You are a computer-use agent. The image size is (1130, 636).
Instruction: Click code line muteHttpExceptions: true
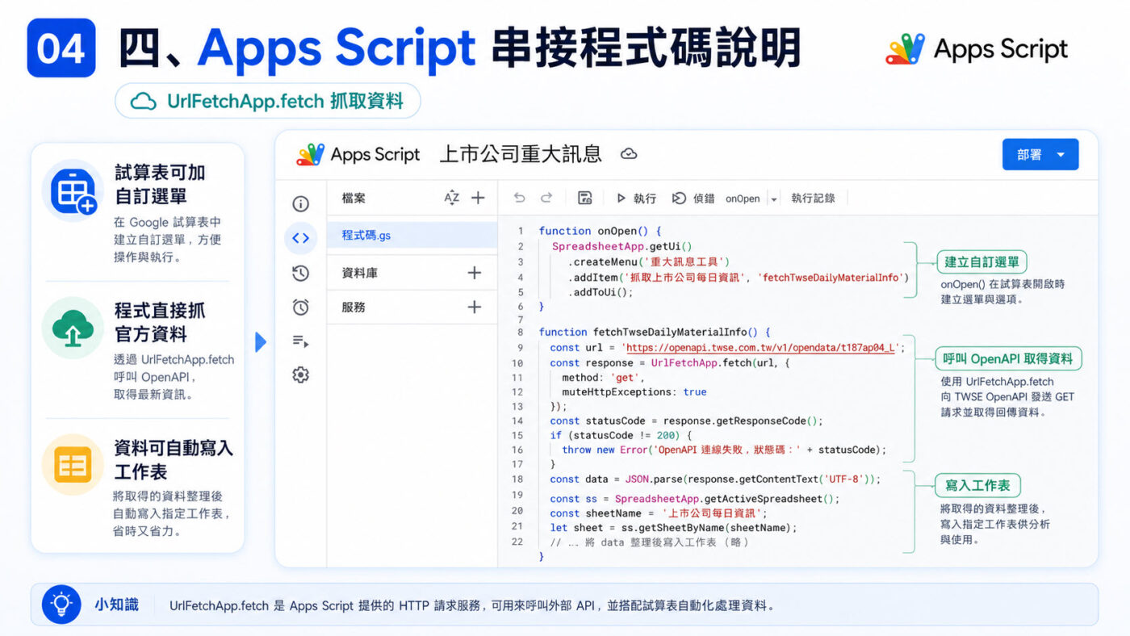(x=634, y=391)
